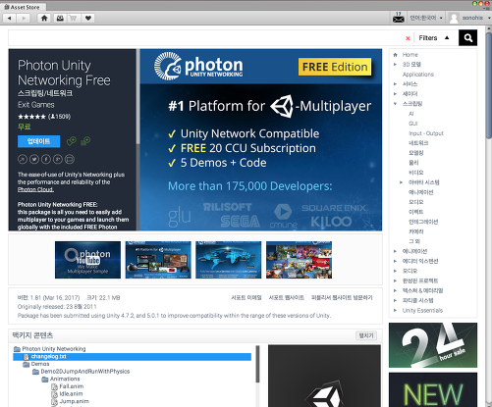Viewport: 492px width, 407px height.
Task: Select changelog.txt in package contents
Action: pos(132,356)
